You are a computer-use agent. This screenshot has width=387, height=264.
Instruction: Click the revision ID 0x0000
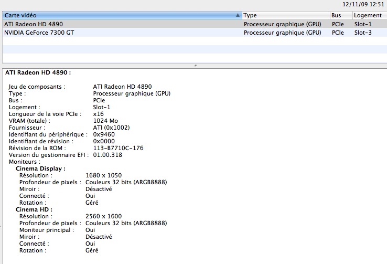pos(104,141)
